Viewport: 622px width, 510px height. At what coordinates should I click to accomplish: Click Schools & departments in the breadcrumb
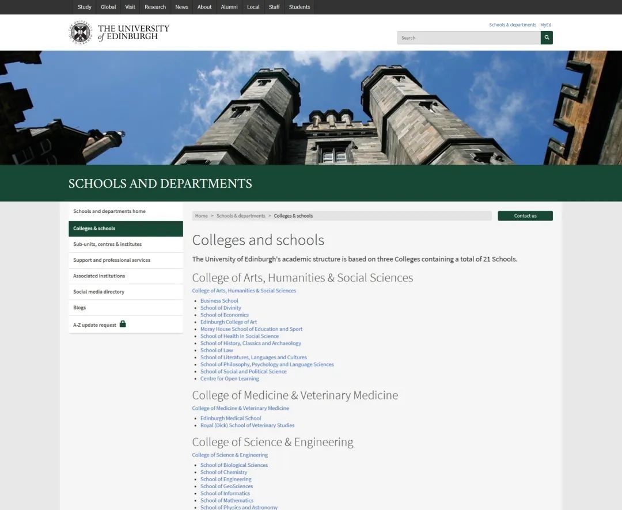click(x=241, y=216)
